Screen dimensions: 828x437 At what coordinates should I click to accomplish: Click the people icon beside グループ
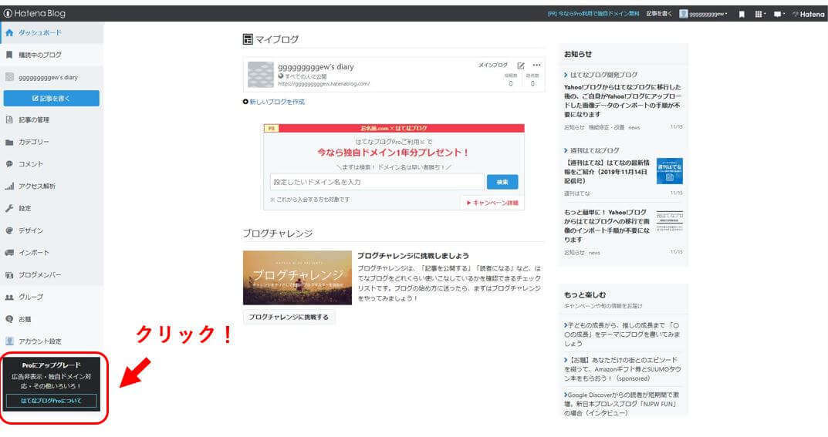pyautogui.click(x=9, y=297)
